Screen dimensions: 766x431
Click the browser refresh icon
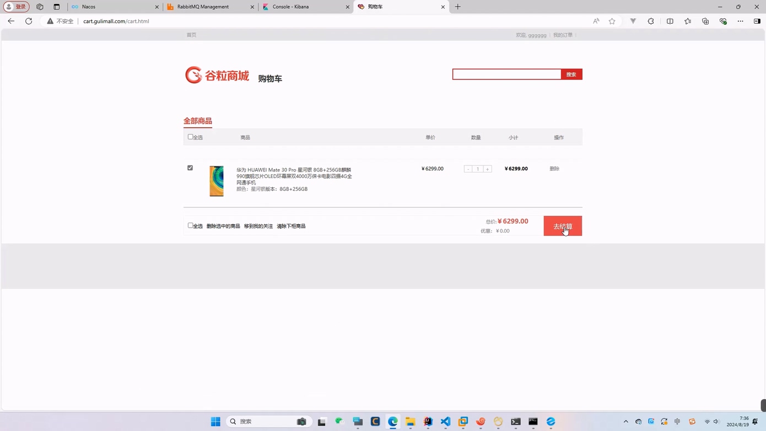point(29,21)
